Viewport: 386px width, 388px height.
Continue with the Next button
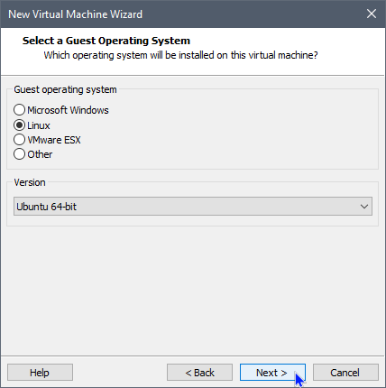(x=272, y=373)
